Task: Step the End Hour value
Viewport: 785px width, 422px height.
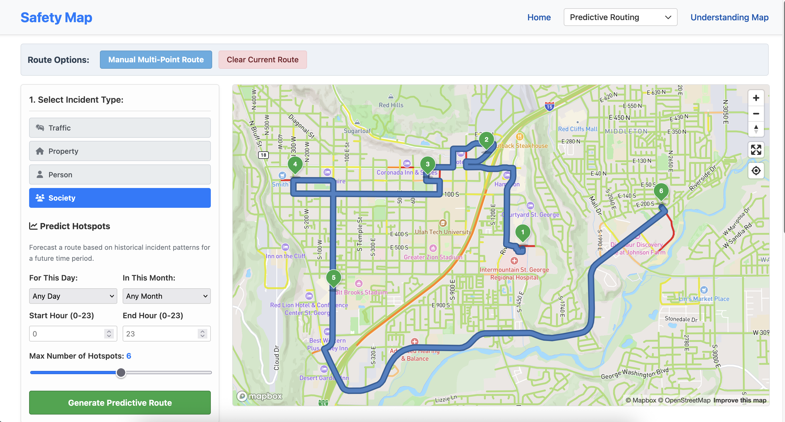Action: (202, 334)
